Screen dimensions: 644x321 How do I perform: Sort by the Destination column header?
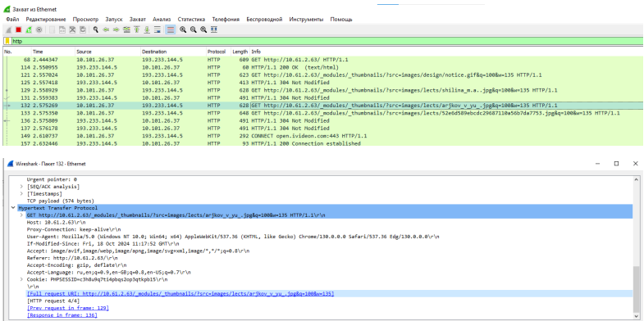coord(173,52)
